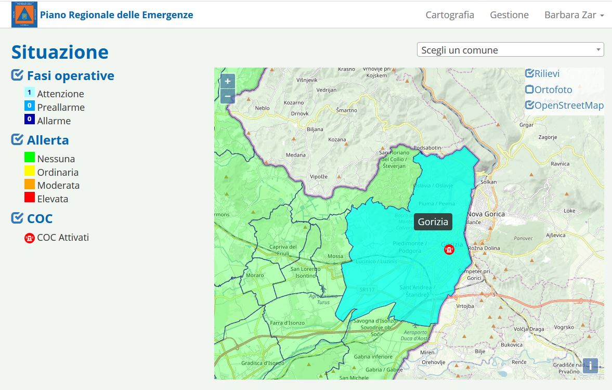
Task: Enable the Ortofoto base layer
Action: [x=529, y=89]
